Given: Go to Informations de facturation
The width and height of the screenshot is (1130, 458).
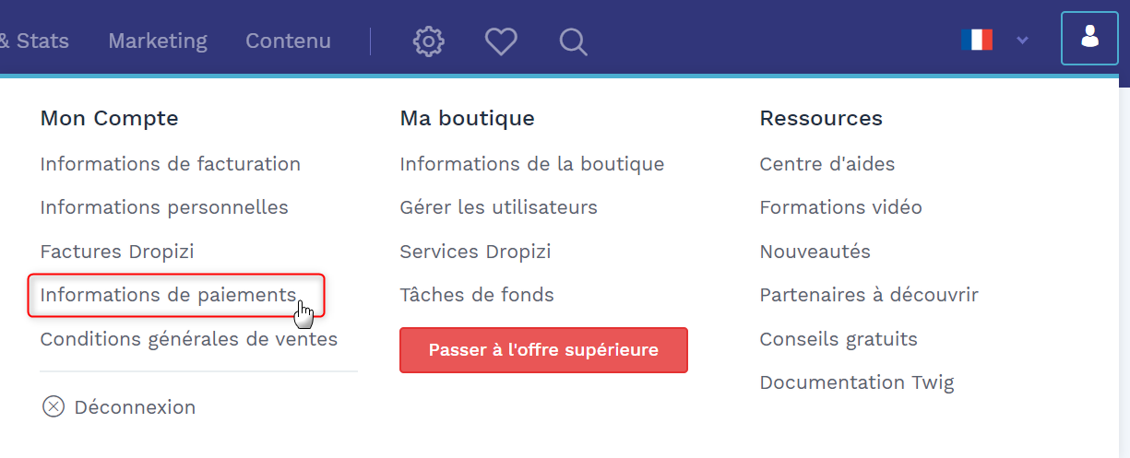Looking at the screenshot, I should (170, 164).
